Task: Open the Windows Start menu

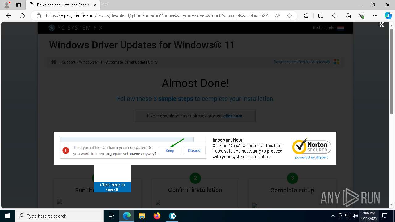Action: [x=7, y=216]
